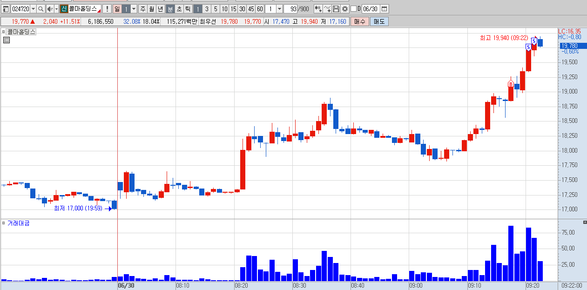Click the volume value 6,186,550
587x290 pixels.
coord(101,21)
